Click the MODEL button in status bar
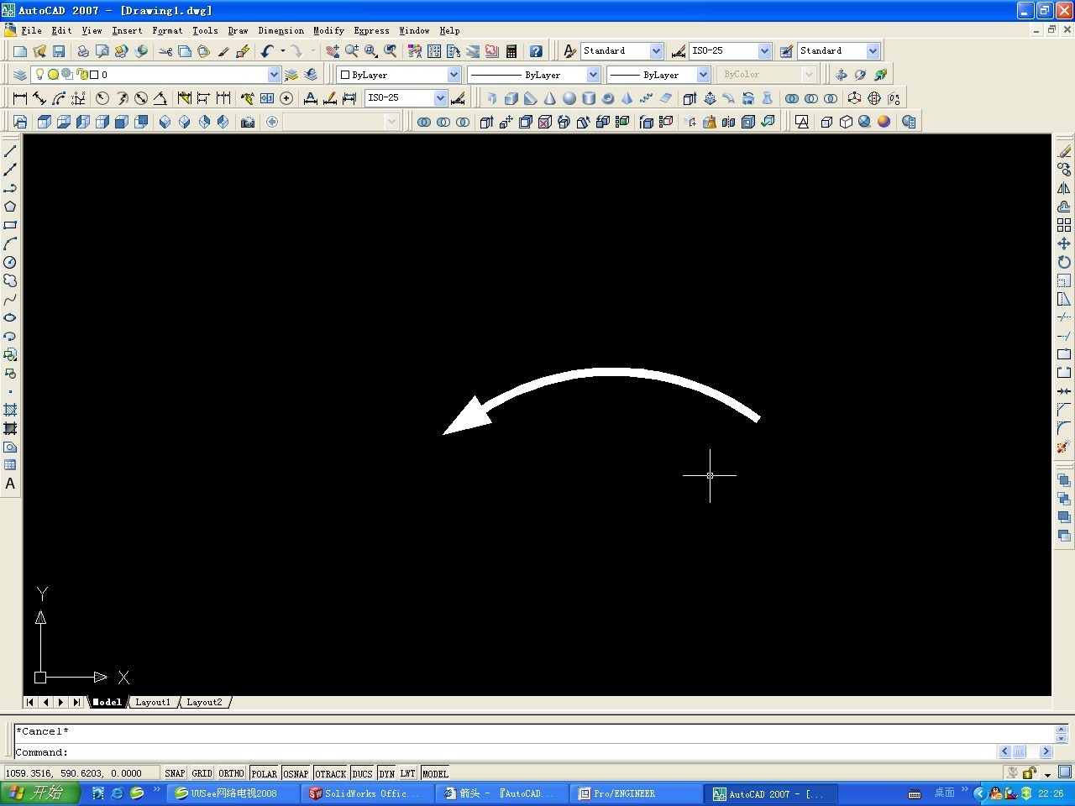Image resolution: width=1075 pixels, height=806 pixels. tap(435, 773)
